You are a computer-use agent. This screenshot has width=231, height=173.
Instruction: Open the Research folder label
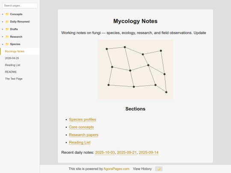[x=16, y=37]
